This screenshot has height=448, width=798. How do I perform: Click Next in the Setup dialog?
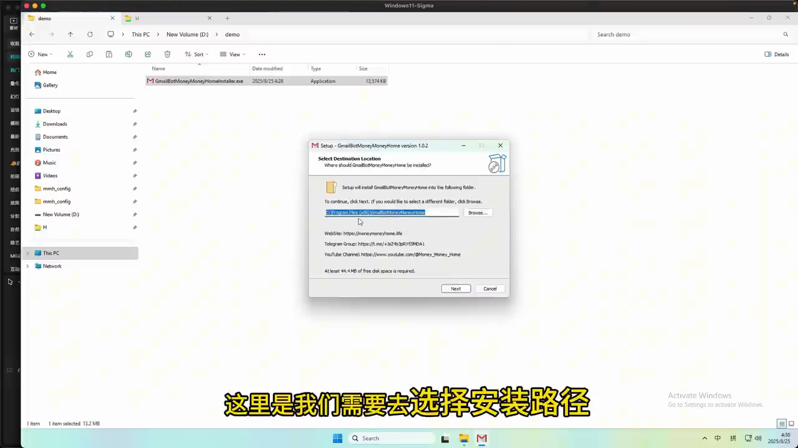(456, 289)
